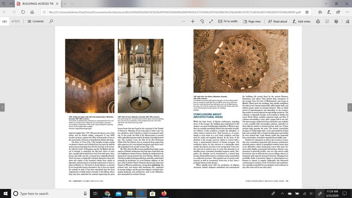Select Fit to width
352x198 pixels.
pos(228,21)
